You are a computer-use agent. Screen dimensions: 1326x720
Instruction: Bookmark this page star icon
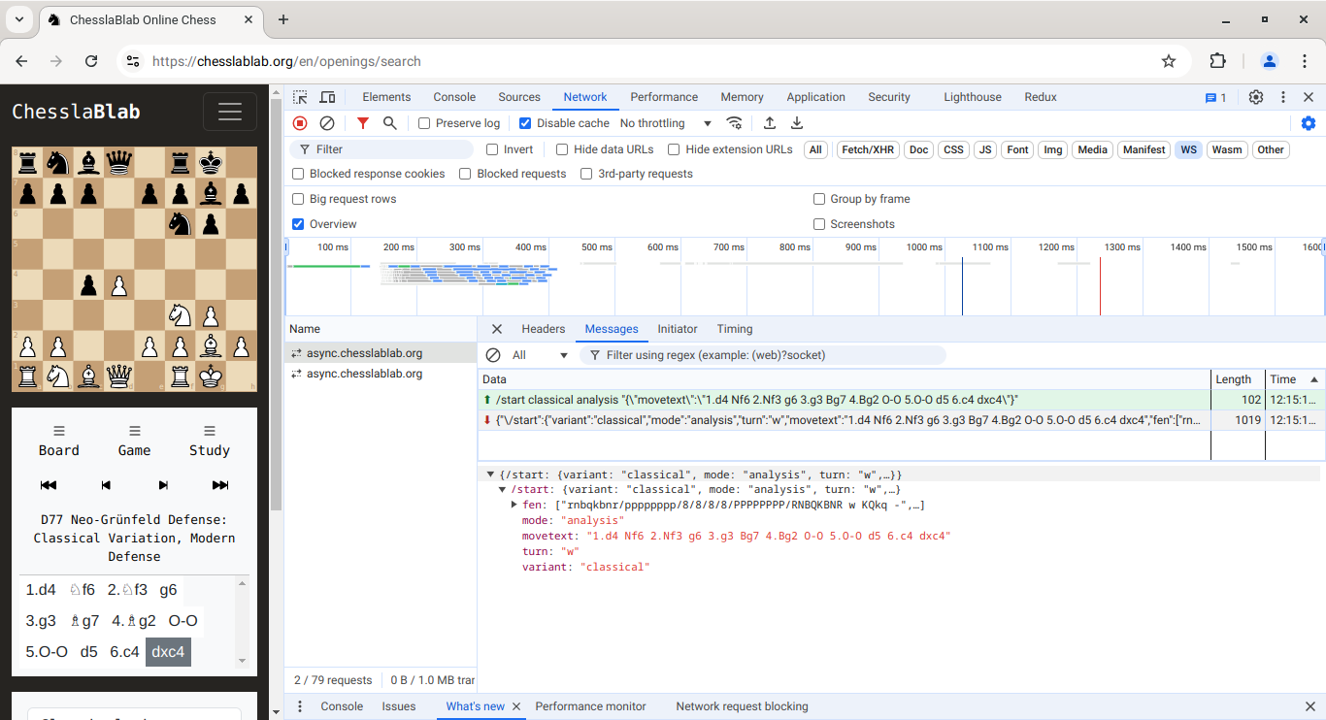point(1169,61)
